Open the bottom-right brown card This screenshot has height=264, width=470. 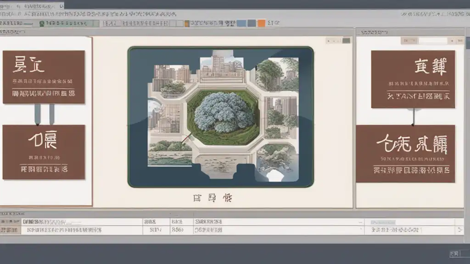pos(405,154)
